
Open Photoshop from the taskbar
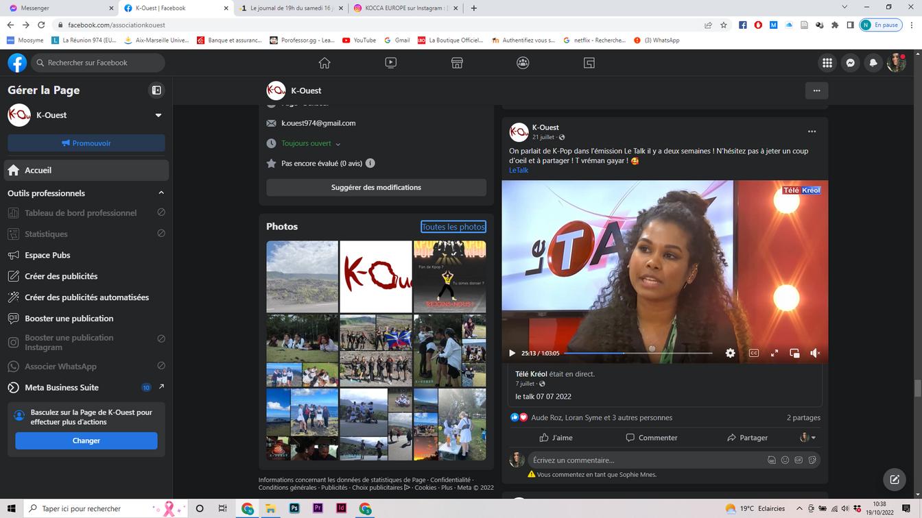pyautogui.click(x=294, y=508)
